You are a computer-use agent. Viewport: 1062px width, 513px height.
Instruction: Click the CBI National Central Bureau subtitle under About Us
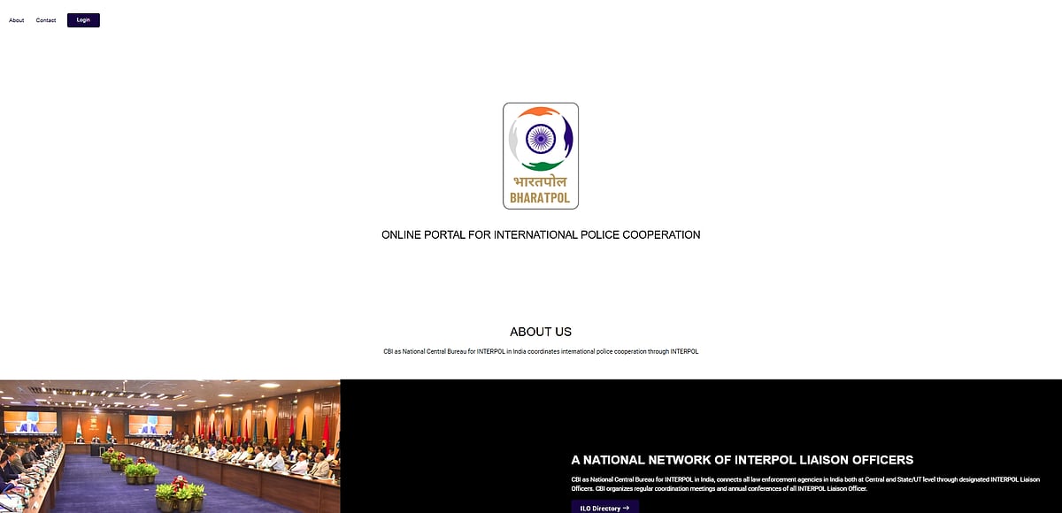(x=541, y=351)
